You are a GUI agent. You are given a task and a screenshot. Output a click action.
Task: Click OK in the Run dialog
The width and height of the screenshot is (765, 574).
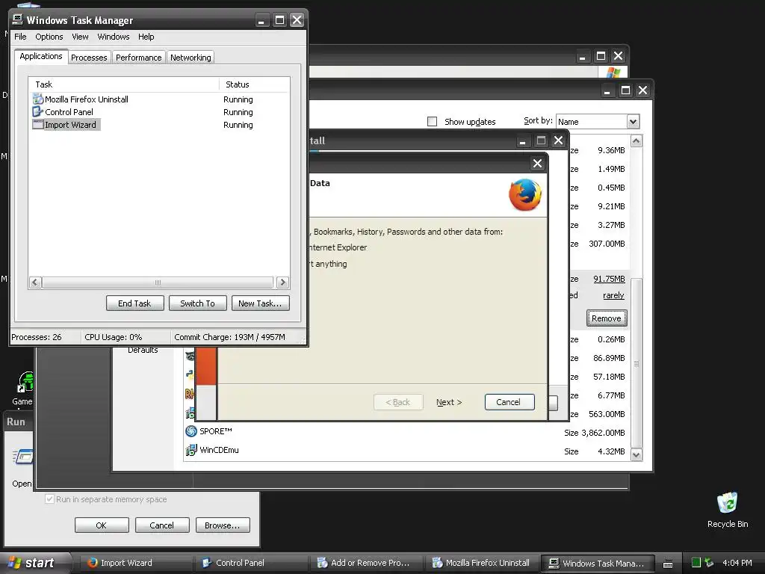pos(102,525)
